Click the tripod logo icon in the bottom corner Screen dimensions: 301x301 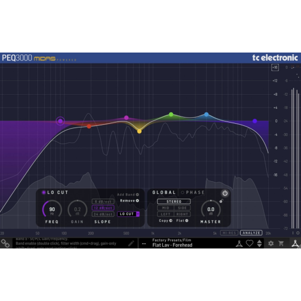click(295, 244)
